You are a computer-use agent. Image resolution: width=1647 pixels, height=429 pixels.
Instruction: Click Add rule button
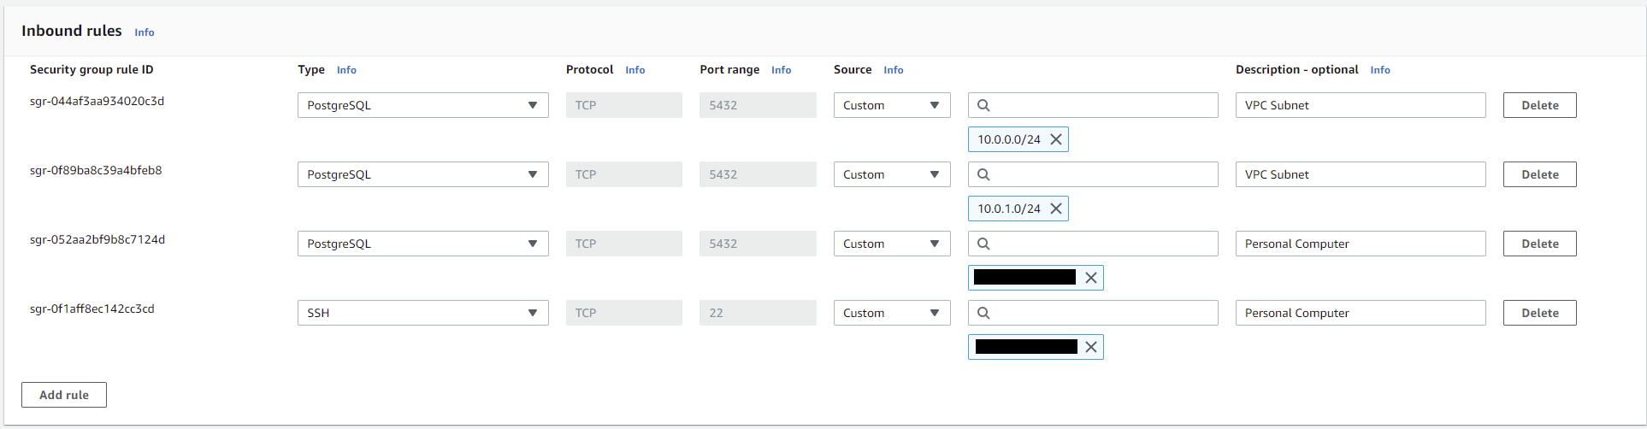click(x=64, y=395)
